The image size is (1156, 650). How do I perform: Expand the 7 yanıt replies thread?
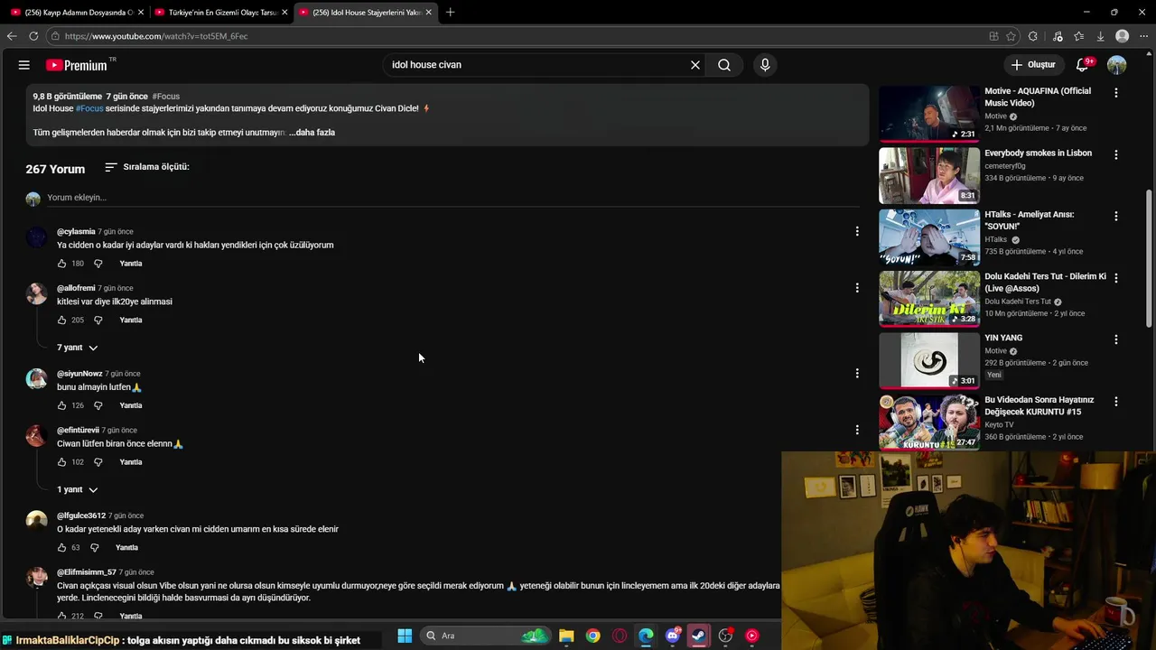pos(78,348)
